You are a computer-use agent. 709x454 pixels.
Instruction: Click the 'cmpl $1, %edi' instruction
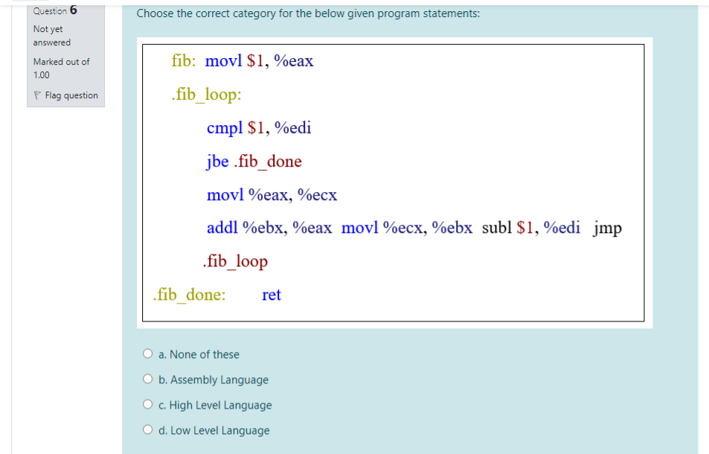pyautogui.click(x=259, y=128)
